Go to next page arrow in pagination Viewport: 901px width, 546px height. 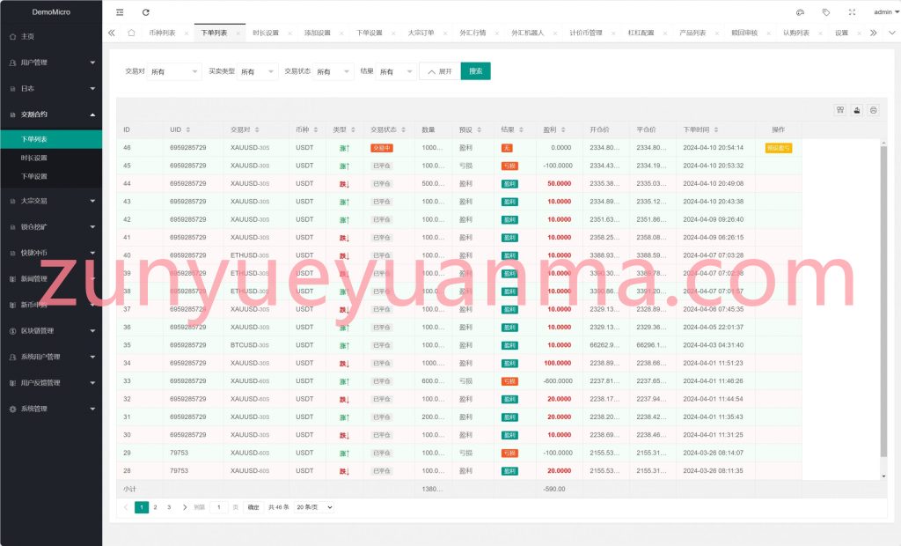coord(185,507)
